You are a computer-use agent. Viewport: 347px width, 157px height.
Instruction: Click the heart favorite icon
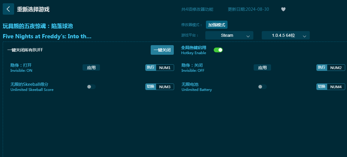[x=283, y=9]
